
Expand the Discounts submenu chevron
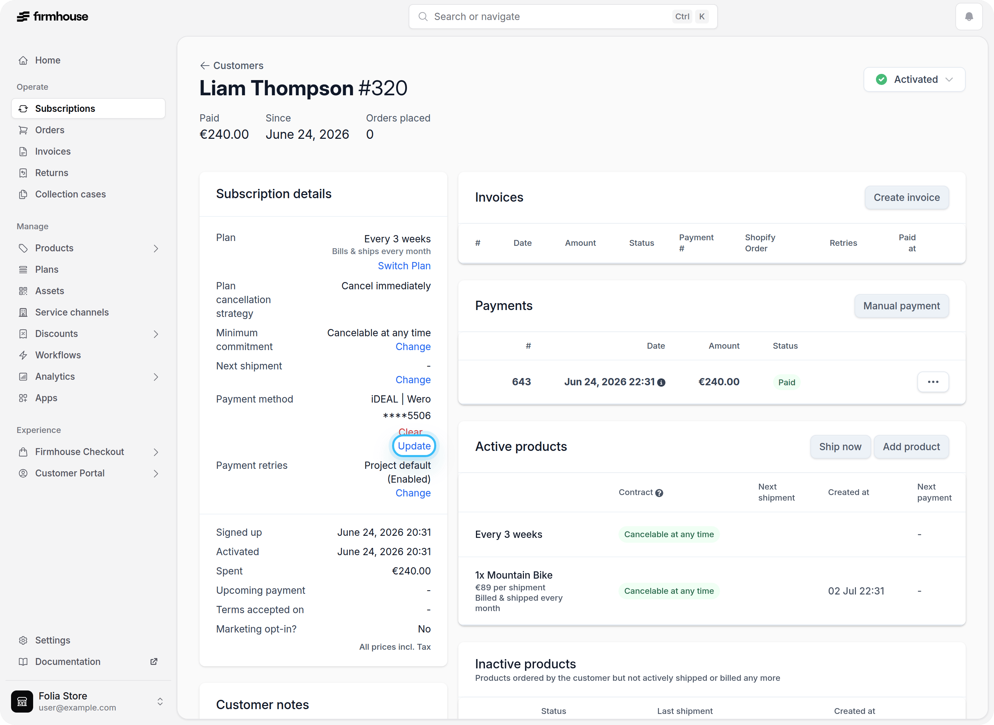pyautogui.click(x=156, y=334)
